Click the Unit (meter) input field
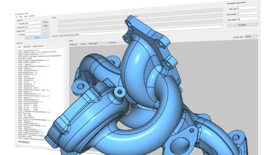Image resolution: width=276 pixels, height=155 pixels. point(33,23)
